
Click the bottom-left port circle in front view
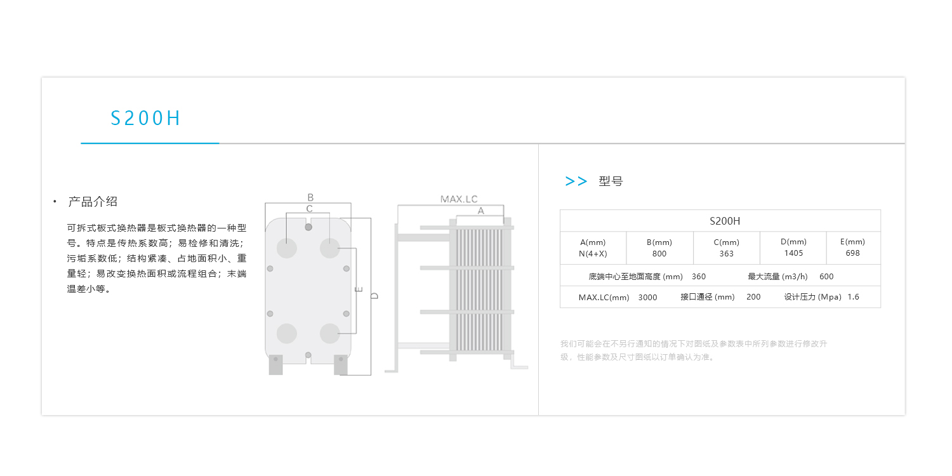287,333
